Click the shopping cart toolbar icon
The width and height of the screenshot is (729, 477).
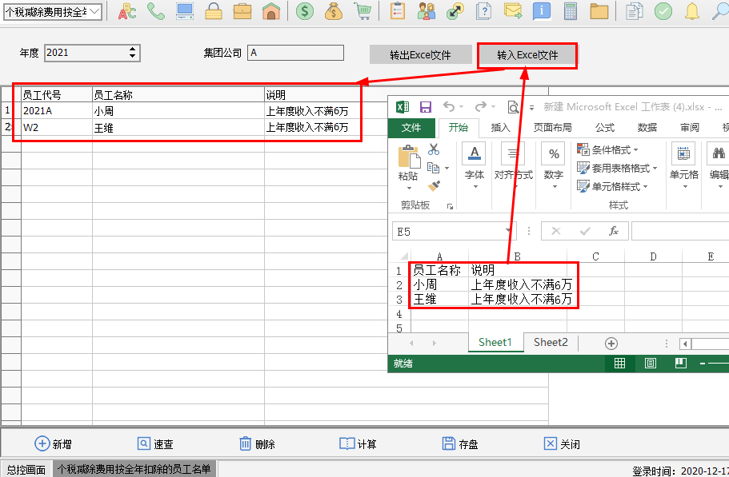click(x=362, y=11)
